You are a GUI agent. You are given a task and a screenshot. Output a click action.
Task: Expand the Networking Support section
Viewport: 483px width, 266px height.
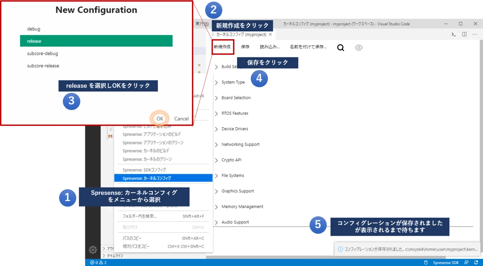pyautogui.click(x=237, y=145)
